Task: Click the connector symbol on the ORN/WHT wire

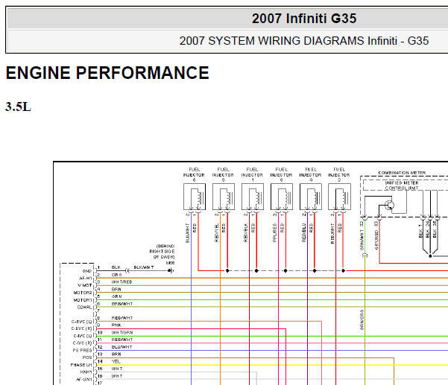Action: tap(365, 255)
